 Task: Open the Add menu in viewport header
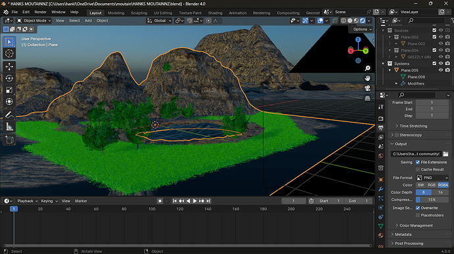coord(88,20)
